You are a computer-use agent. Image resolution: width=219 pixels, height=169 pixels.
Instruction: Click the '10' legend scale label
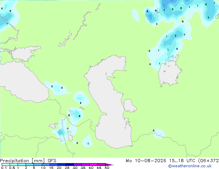click(x=43, y=168)
